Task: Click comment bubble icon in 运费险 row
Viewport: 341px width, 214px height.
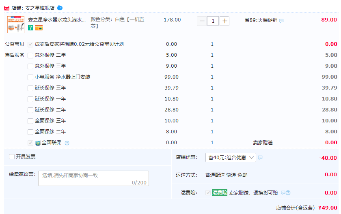Action: coord(283,193)
